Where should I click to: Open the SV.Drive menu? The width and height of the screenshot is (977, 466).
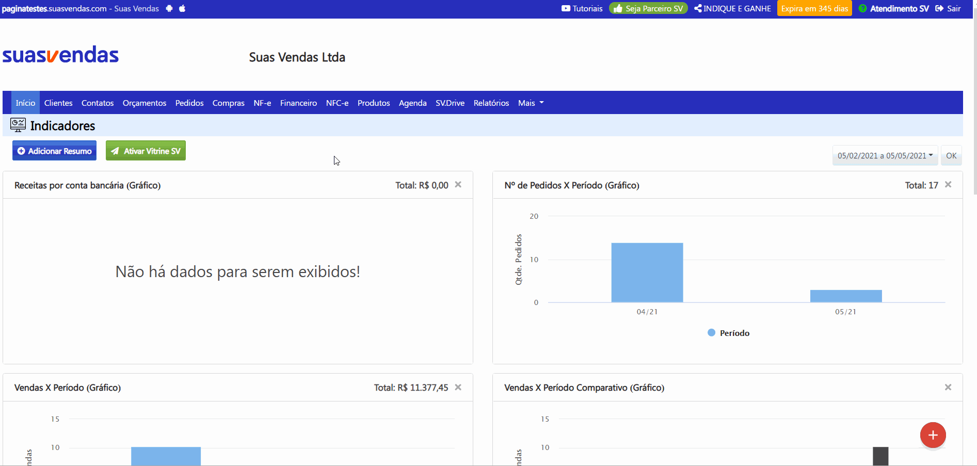(450, 103)
